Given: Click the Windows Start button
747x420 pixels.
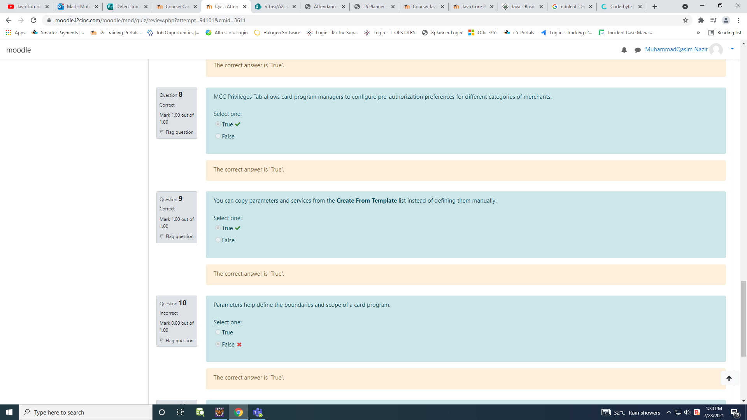Looking at the screenshot, I should pos(9,412).
